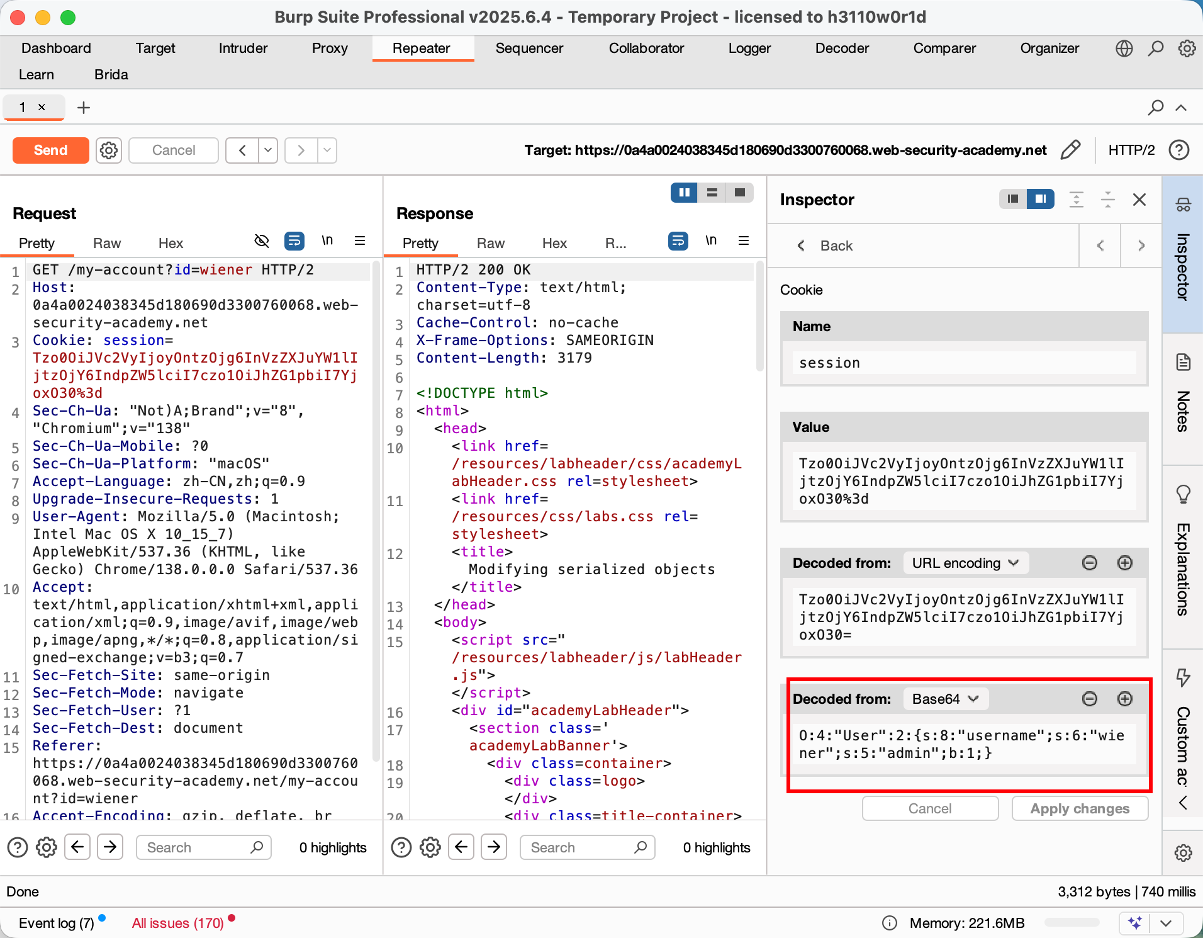Click the Burp AI sparkle icon

1135,923
